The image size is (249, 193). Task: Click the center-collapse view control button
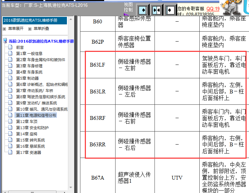point(157,10)
